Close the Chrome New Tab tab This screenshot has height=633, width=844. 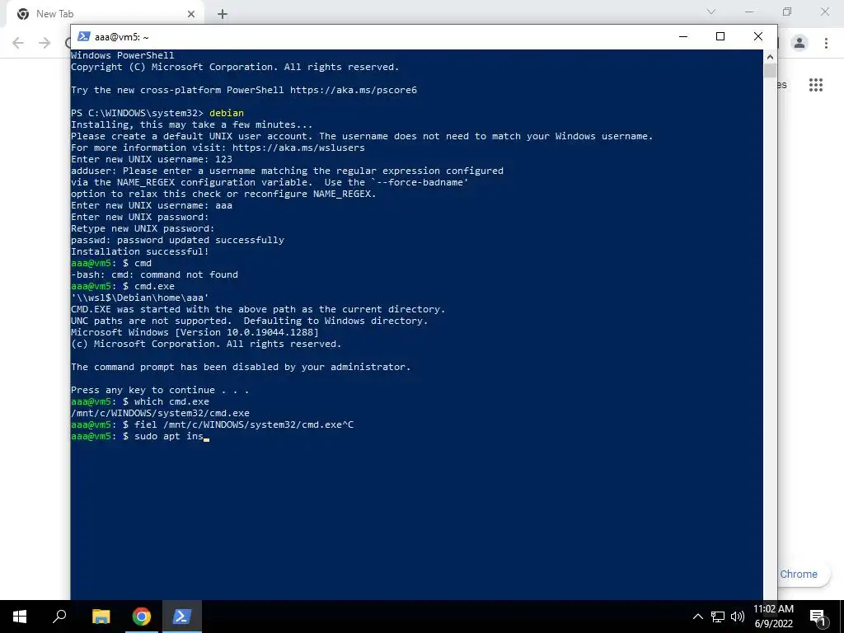coord(191,14)
